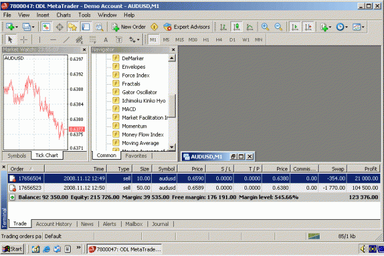Click the volume speaker tray icon
Screen dimensions: 384x256
click(x=363, y=249)
